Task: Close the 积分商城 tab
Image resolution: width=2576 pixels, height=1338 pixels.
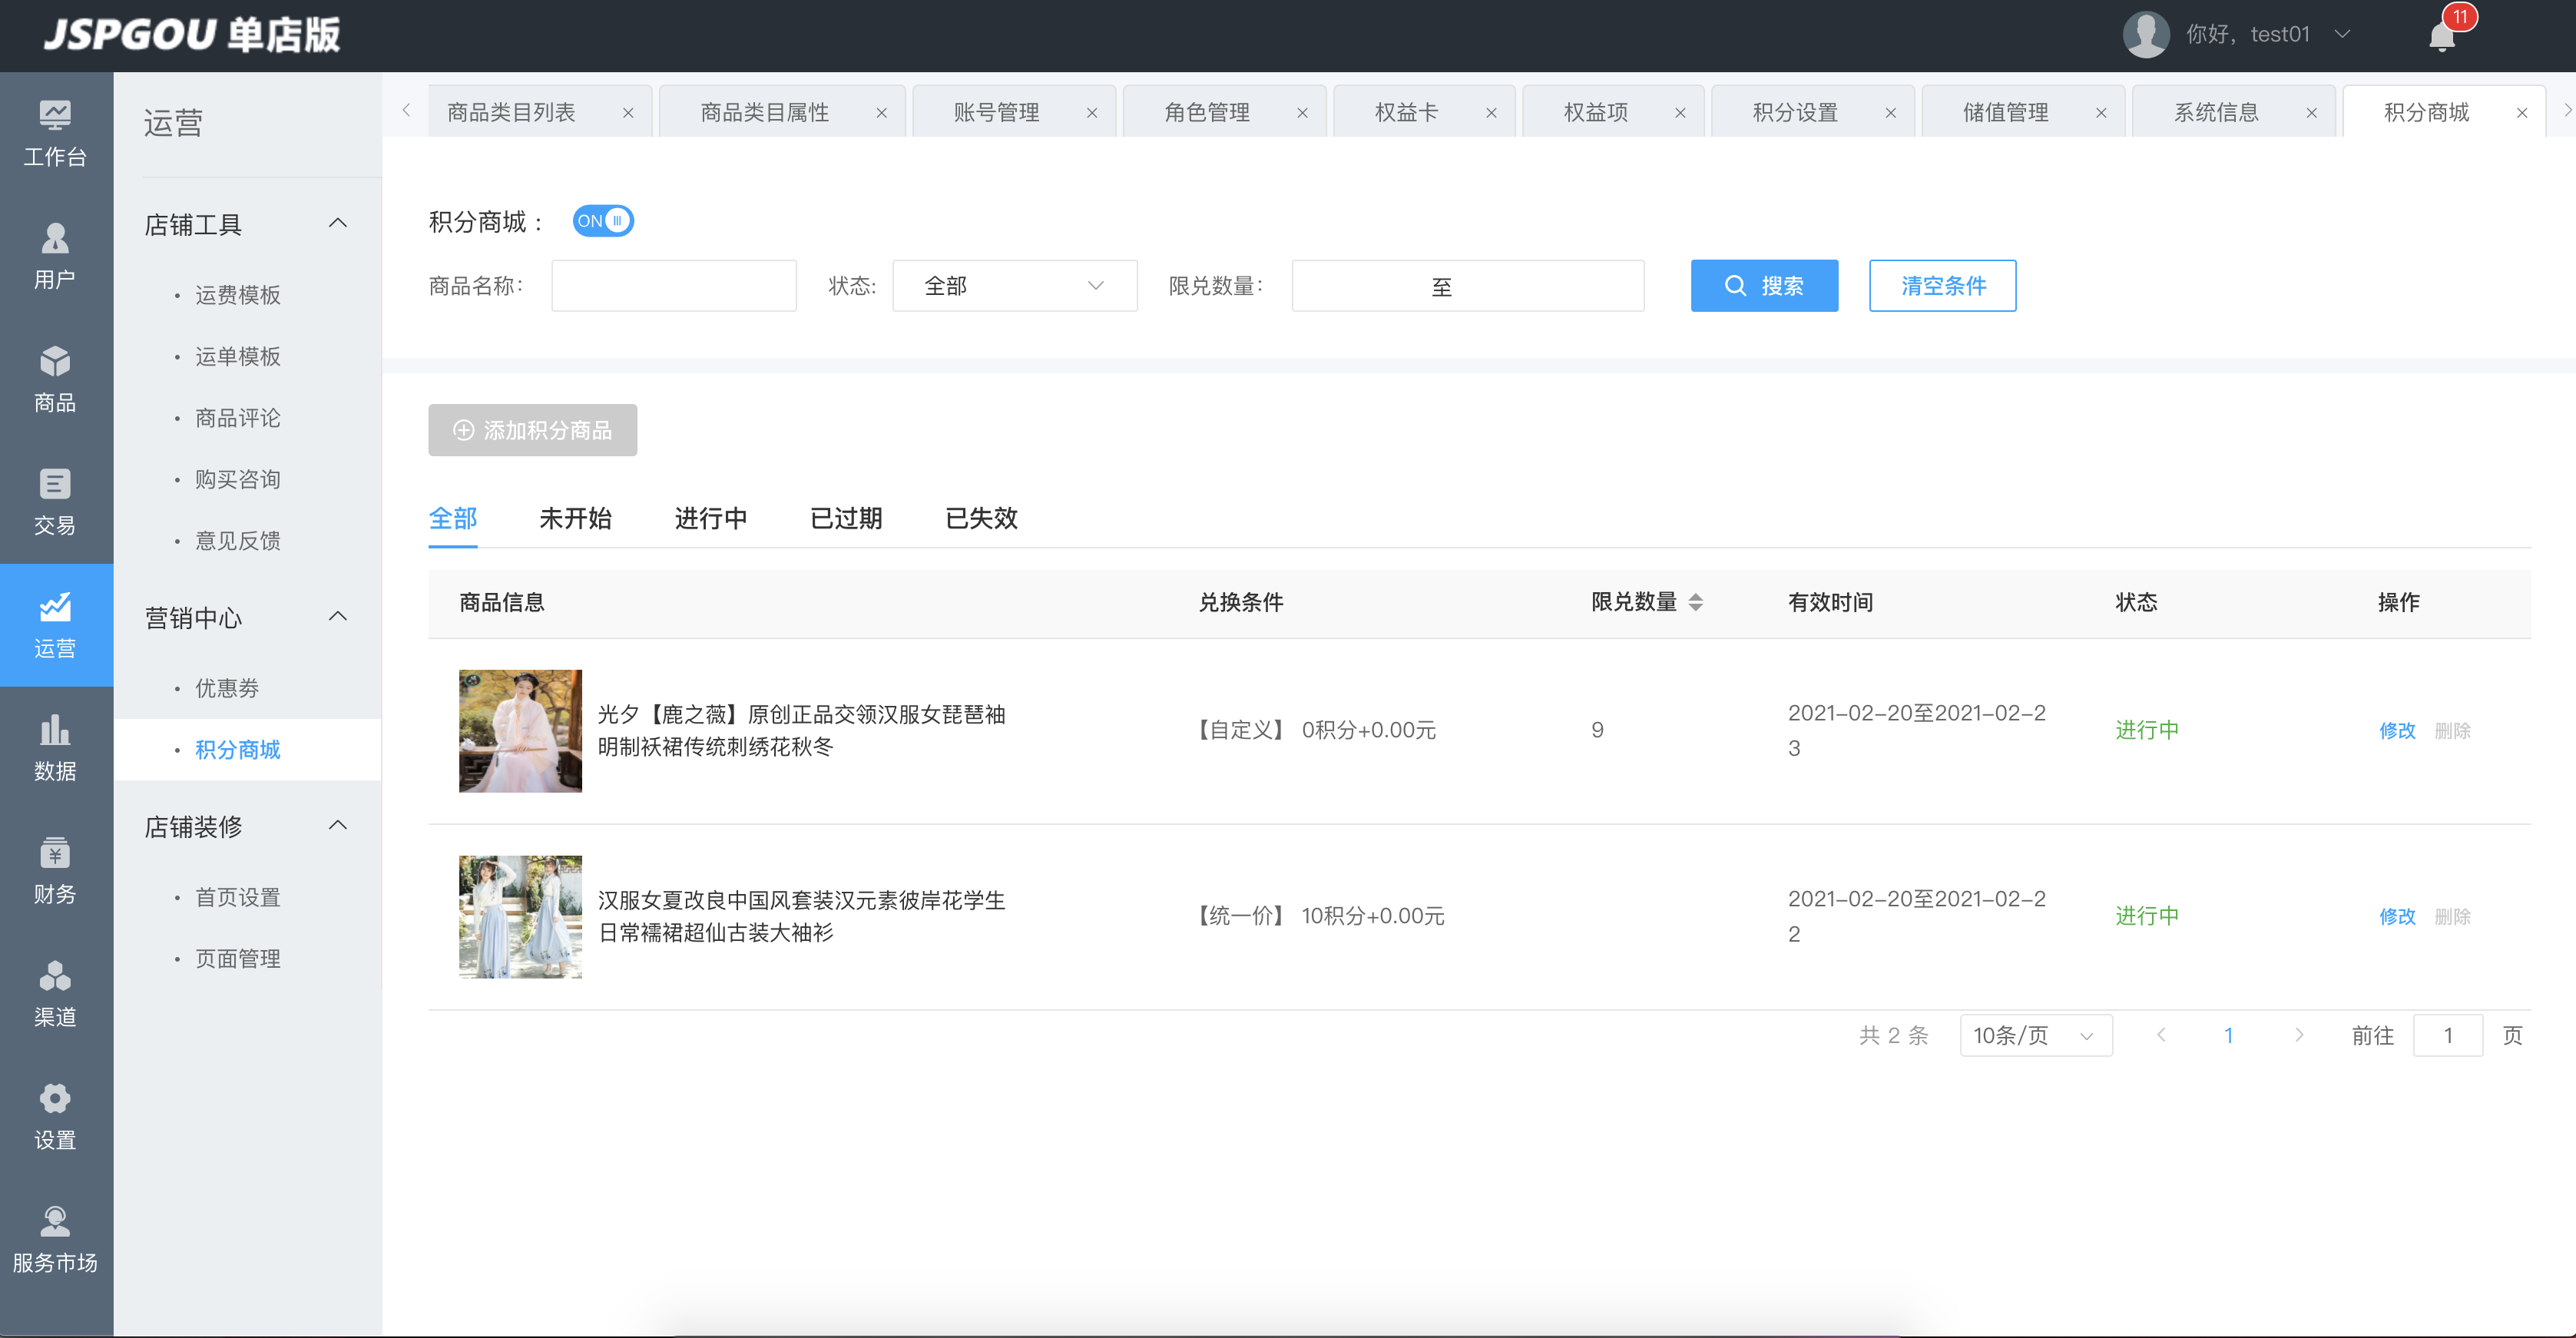Action: tap(2522, 113)
